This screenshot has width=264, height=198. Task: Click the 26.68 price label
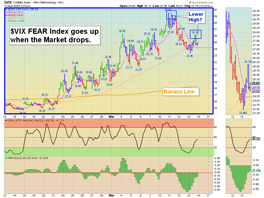tap(182, 29)
